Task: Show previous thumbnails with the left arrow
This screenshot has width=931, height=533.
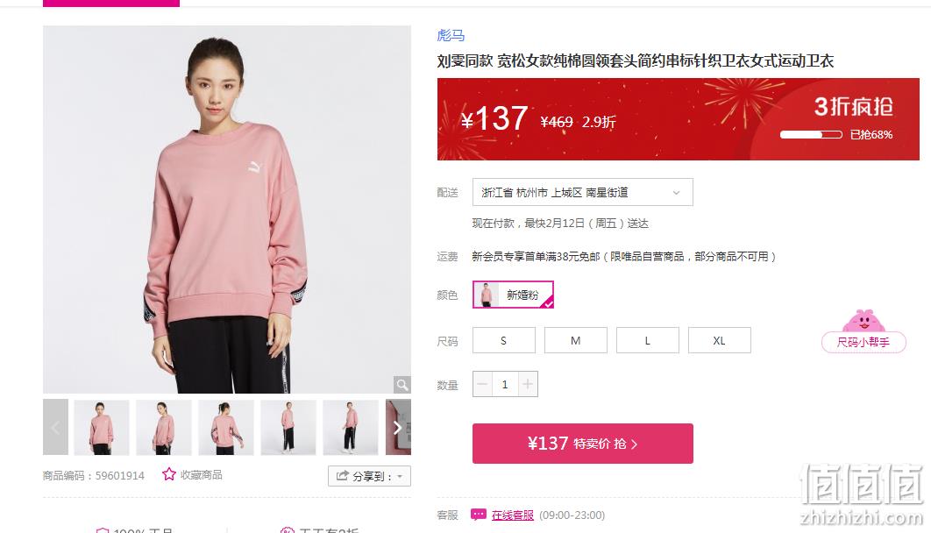Action: click(x=55, y=427)
